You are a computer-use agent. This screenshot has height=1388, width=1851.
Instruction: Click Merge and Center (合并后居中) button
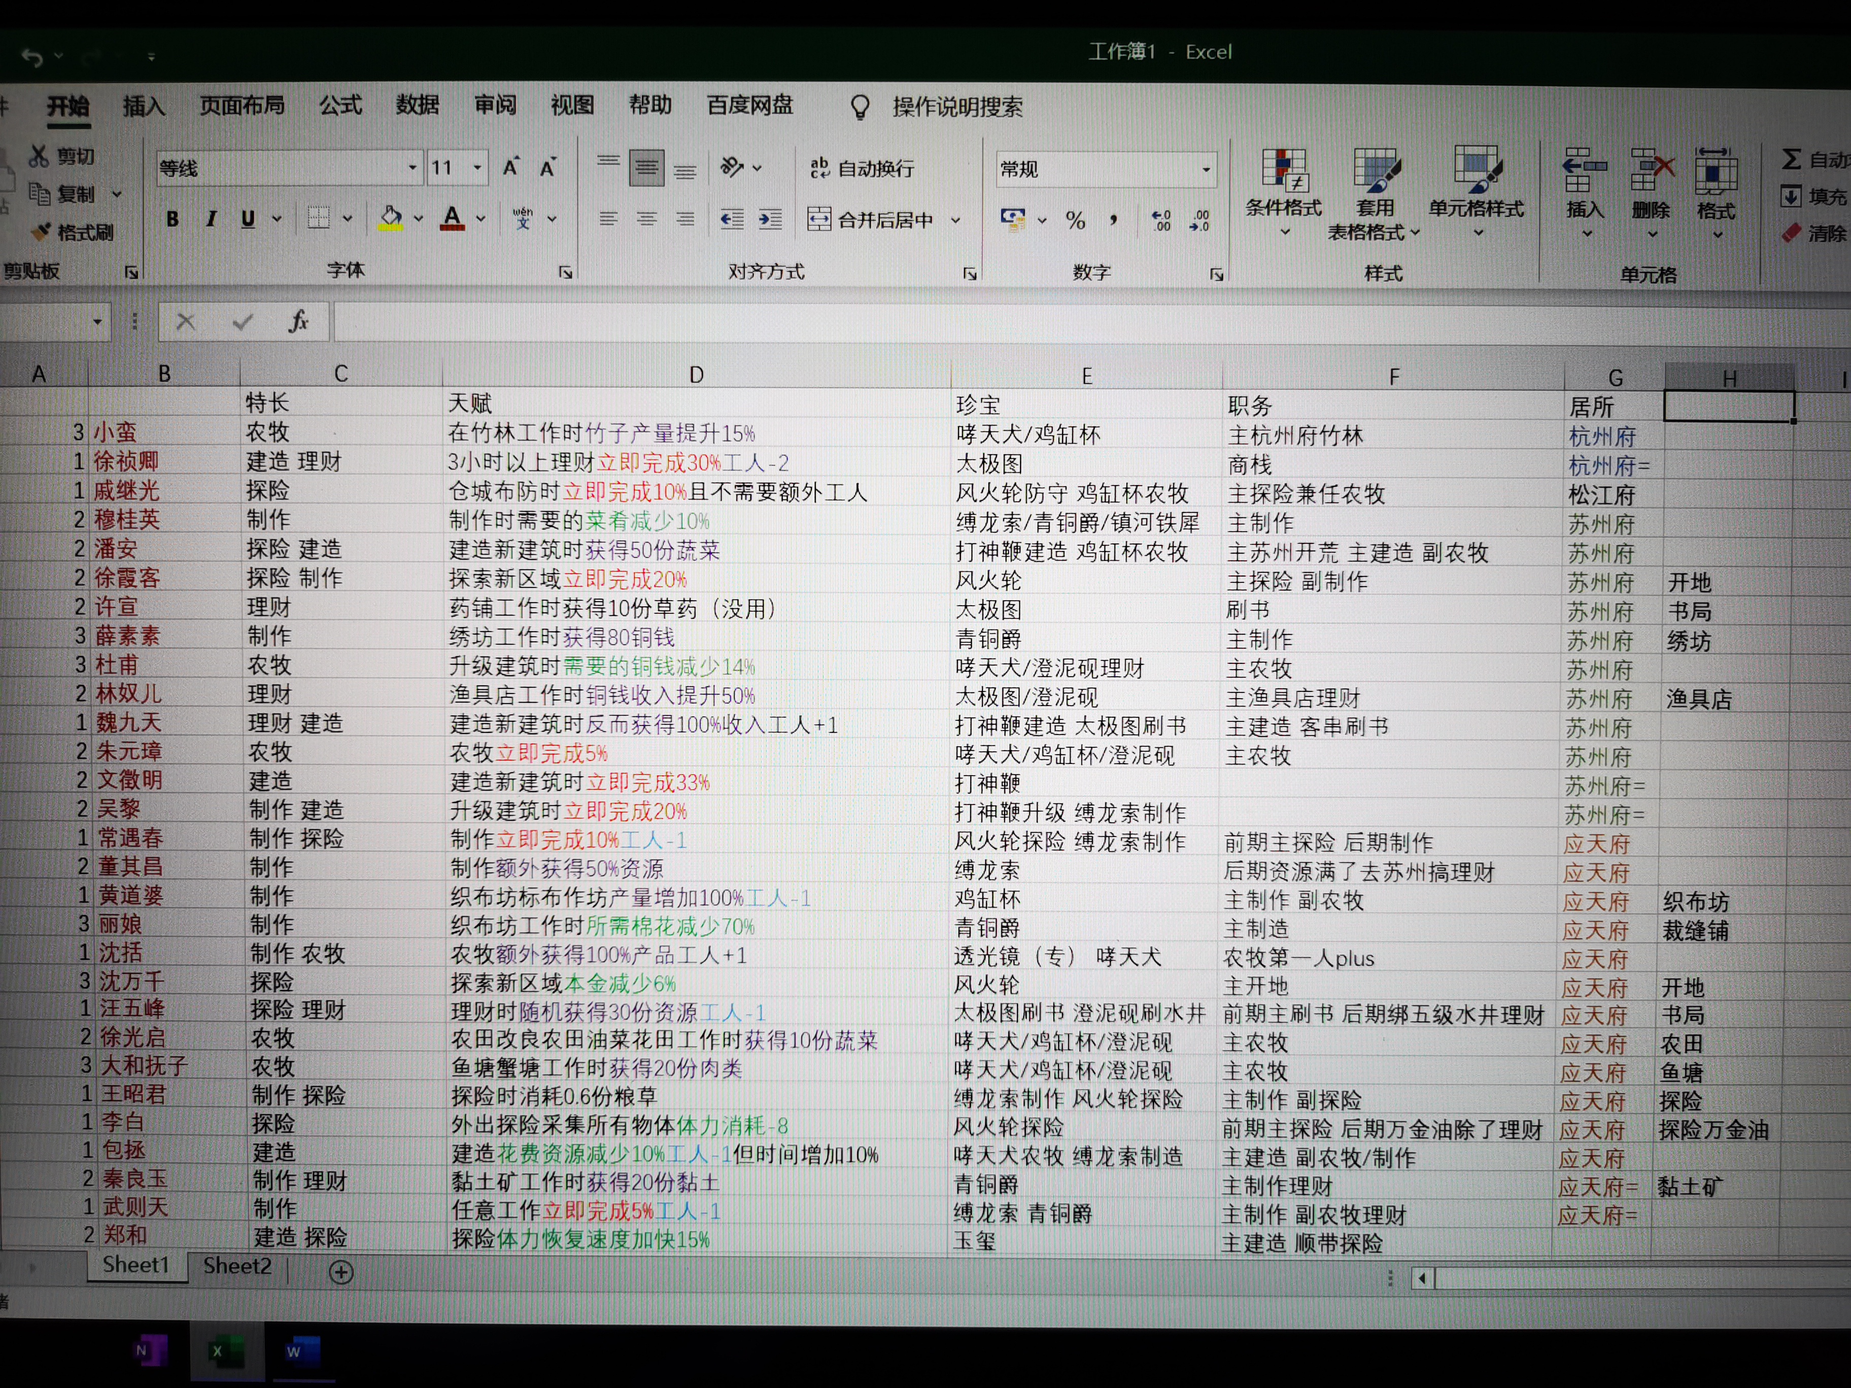coord(870,220)
